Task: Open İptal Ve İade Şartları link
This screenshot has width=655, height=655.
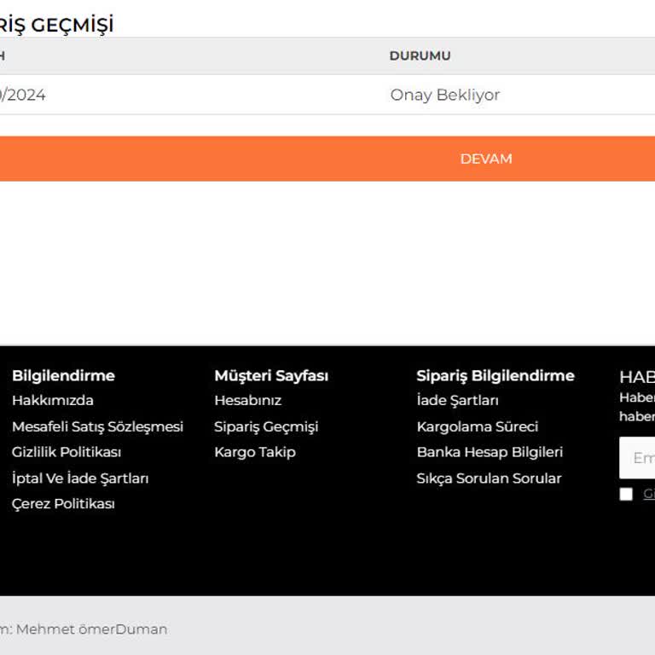Action: point(80,478)
